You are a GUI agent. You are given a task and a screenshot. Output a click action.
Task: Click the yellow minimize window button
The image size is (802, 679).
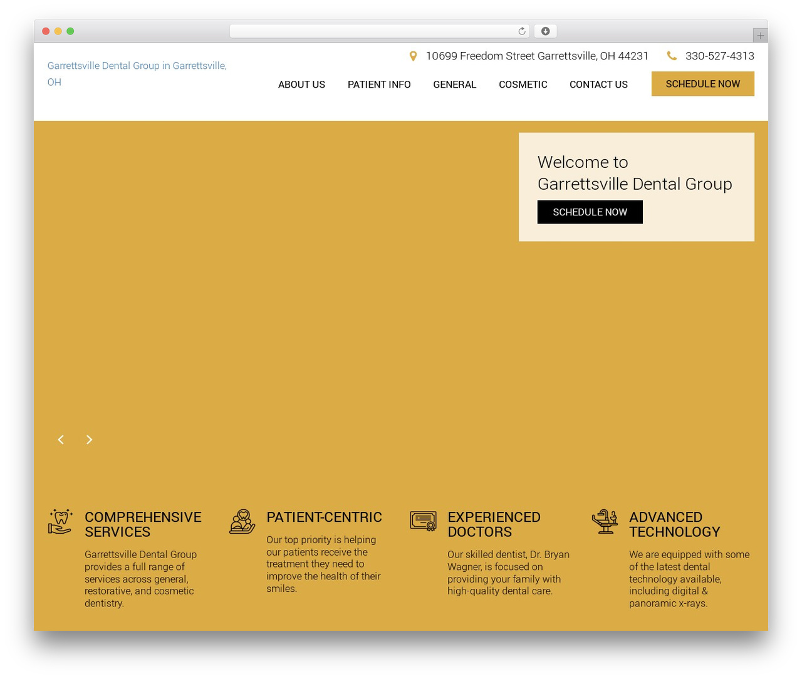(x=58, y=31)
